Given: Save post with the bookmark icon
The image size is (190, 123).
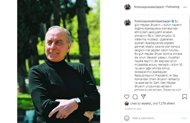Looking at the screenshot, I should (x=185, y=97).
